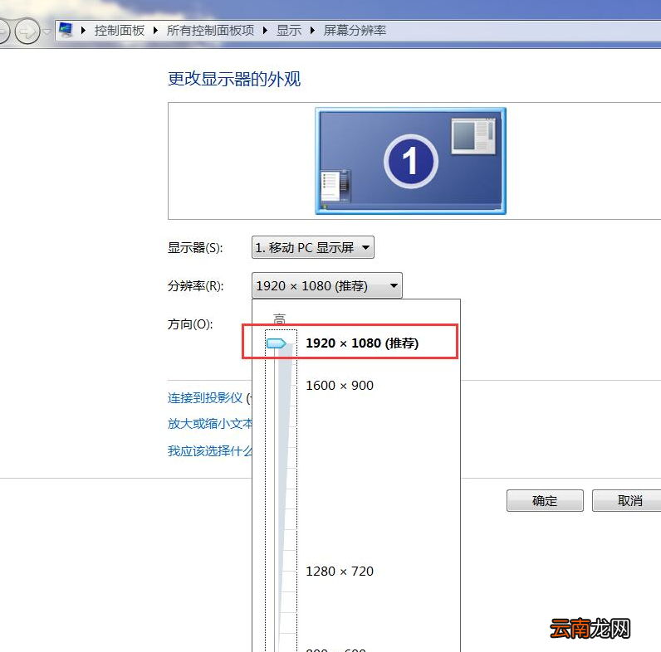Select 屏幕分辨率 breadcrumb

click(355, 31)
